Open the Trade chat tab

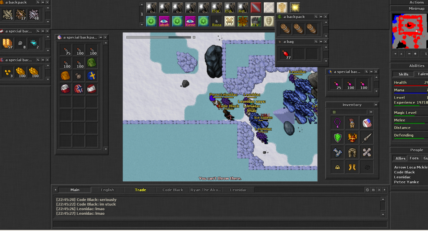[x=140, y=190]
